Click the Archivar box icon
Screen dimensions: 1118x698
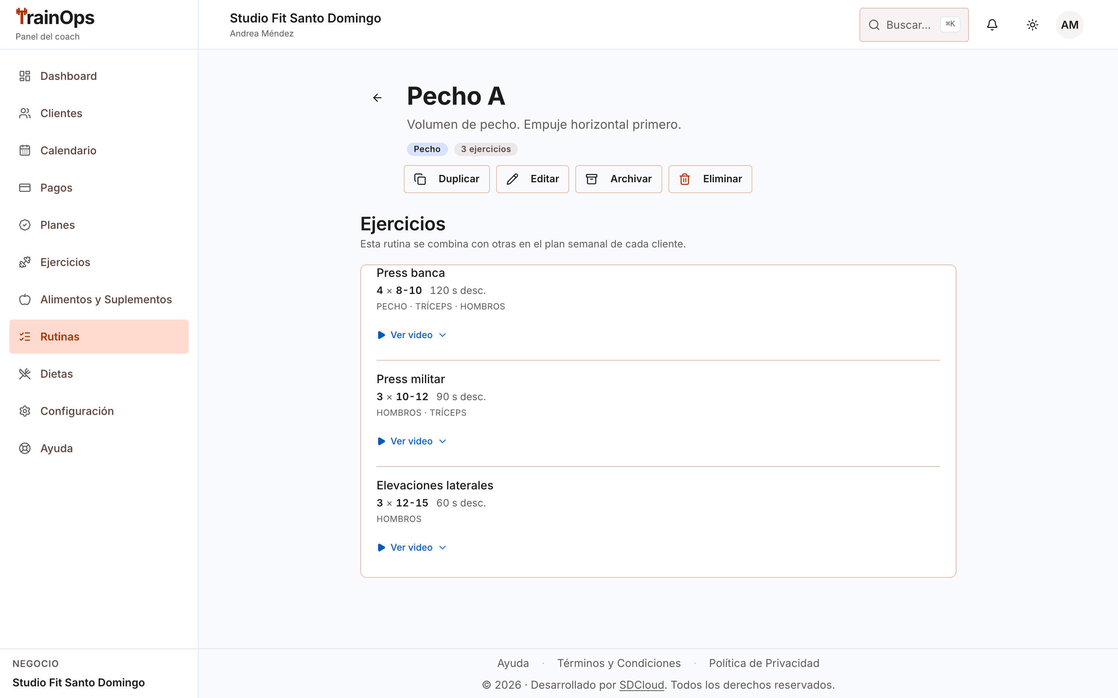coord(591,179)
